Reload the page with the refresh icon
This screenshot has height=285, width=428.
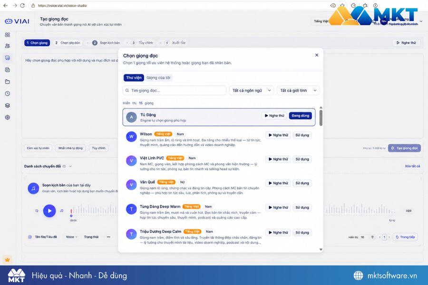[23, 5]
